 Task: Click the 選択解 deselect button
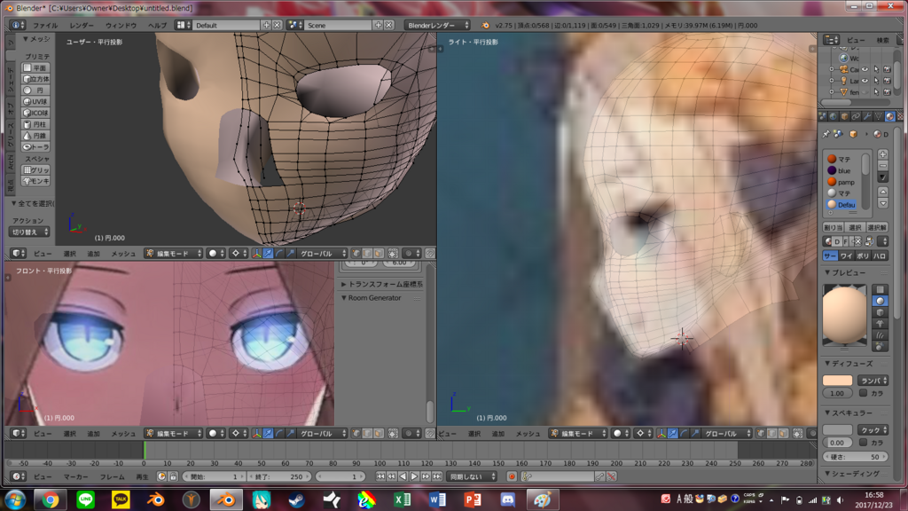click(x=877, y=228)
